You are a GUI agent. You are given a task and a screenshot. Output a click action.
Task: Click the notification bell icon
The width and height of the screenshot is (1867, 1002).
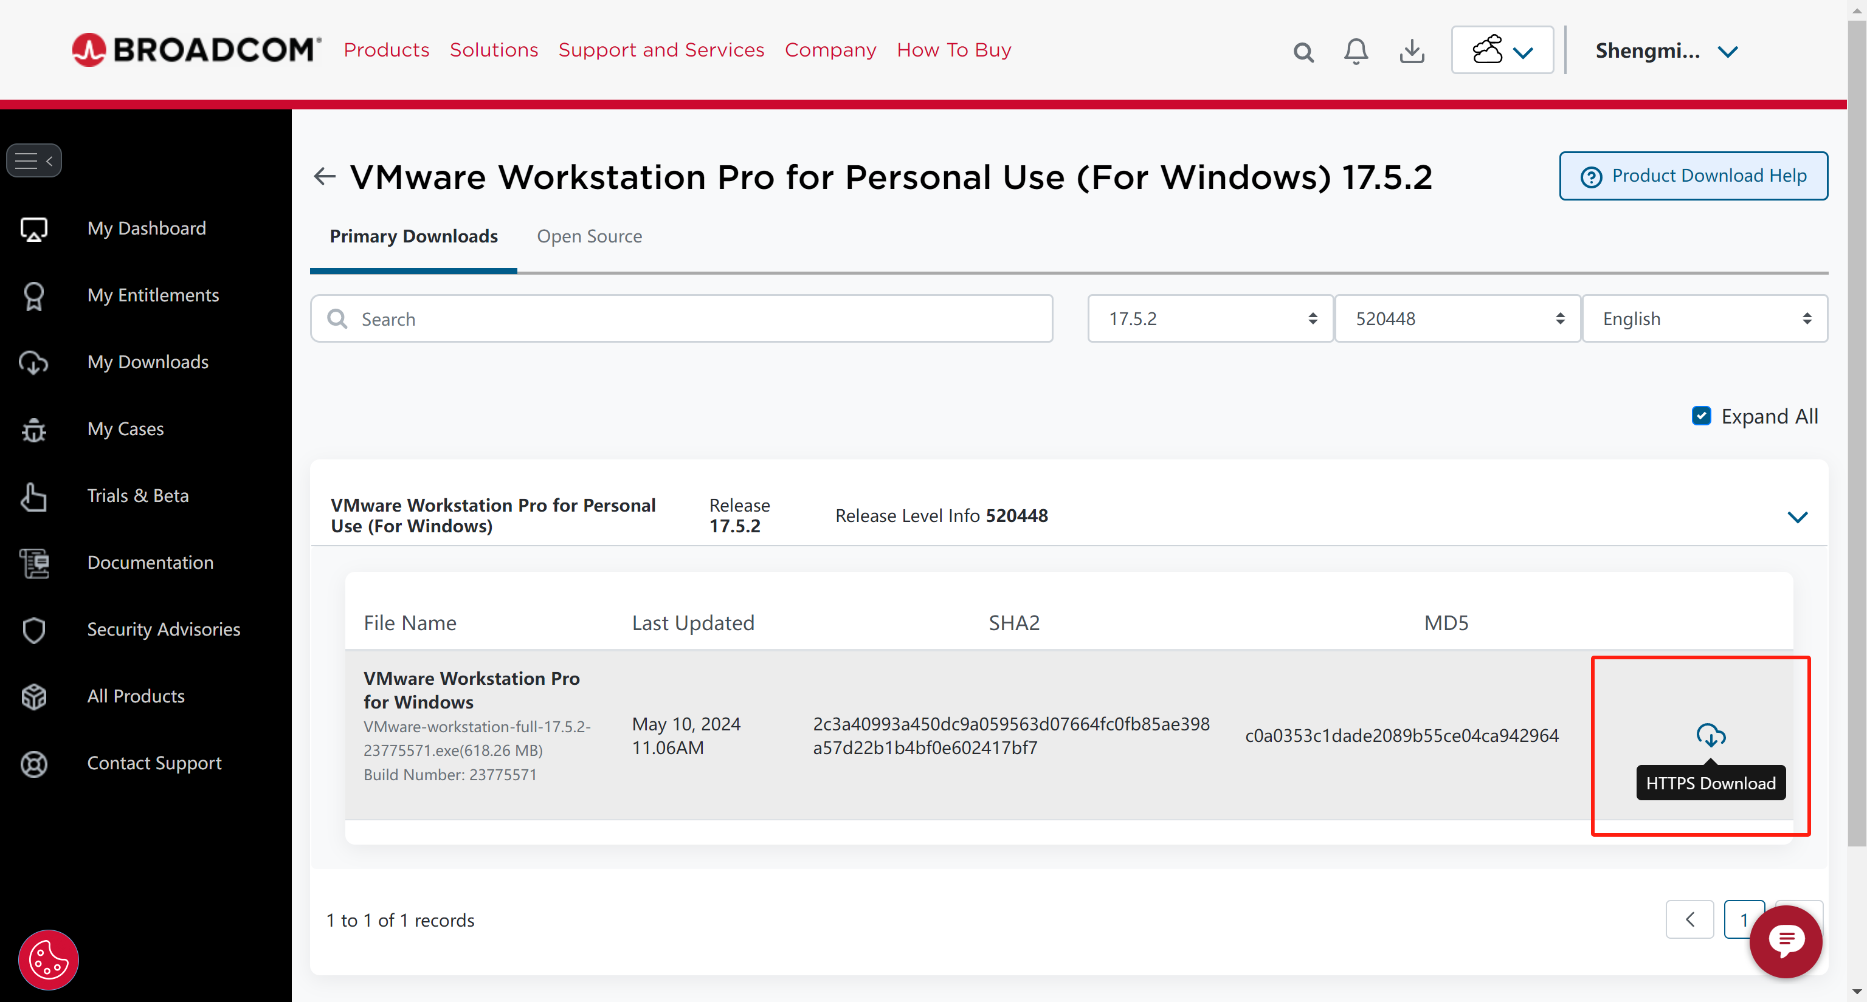[x=1356, y=50]
